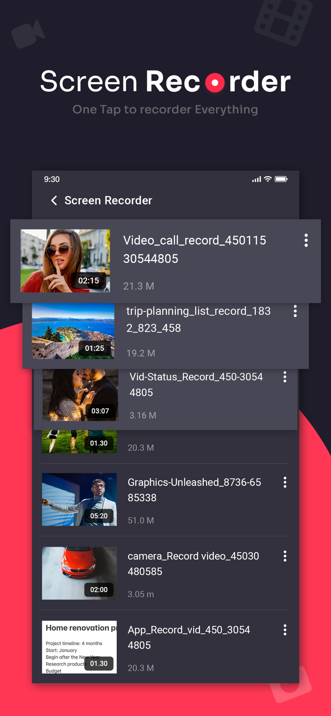Open the partially hidden grass thumbnail with 01.30
331x716 pixels.
coord(79,442)
